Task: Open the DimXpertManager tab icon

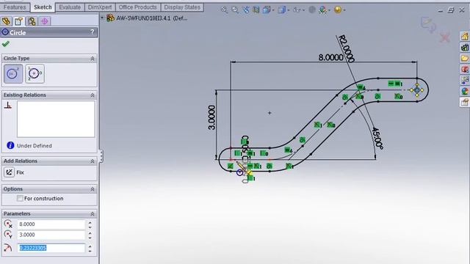Action: tap(44, 21)
